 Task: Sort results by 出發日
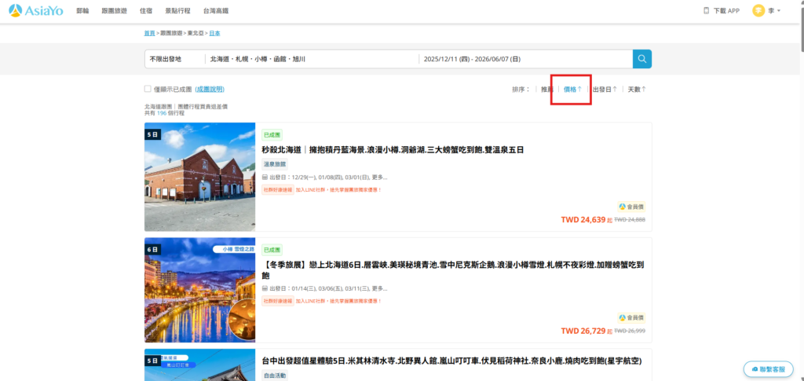pos(604,90)
